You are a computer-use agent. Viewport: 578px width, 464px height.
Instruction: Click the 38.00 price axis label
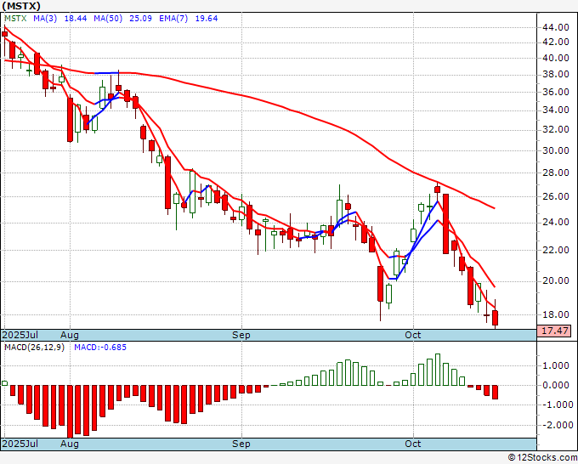point(556,75)
